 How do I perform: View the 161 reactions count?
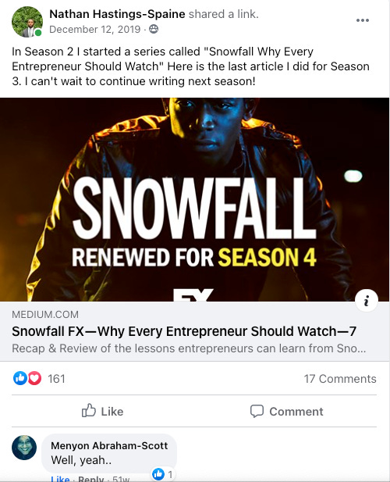56,379
